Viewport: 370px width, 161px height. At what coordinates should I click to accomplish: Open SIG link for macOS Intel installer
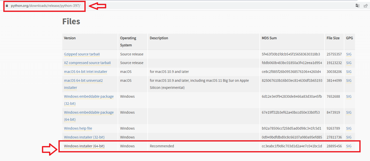click(349, 72)
